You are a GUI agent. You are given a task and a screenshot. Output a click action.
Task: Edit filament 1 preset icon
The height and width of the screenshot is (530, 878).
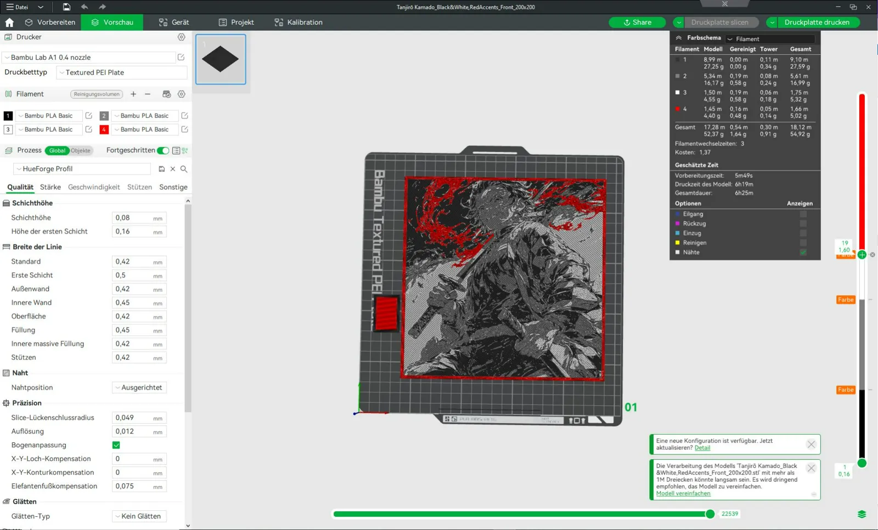(89, 116)
